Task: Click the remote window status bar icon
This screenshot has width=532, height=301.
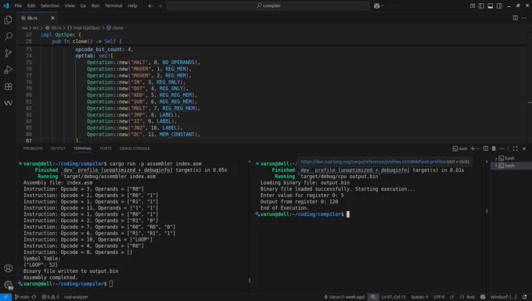Action: pos(5,297)
